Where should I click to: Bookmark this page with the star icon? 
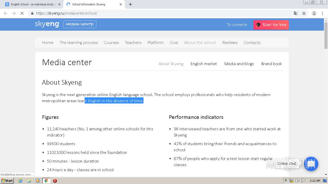click(x=304, y=13)
